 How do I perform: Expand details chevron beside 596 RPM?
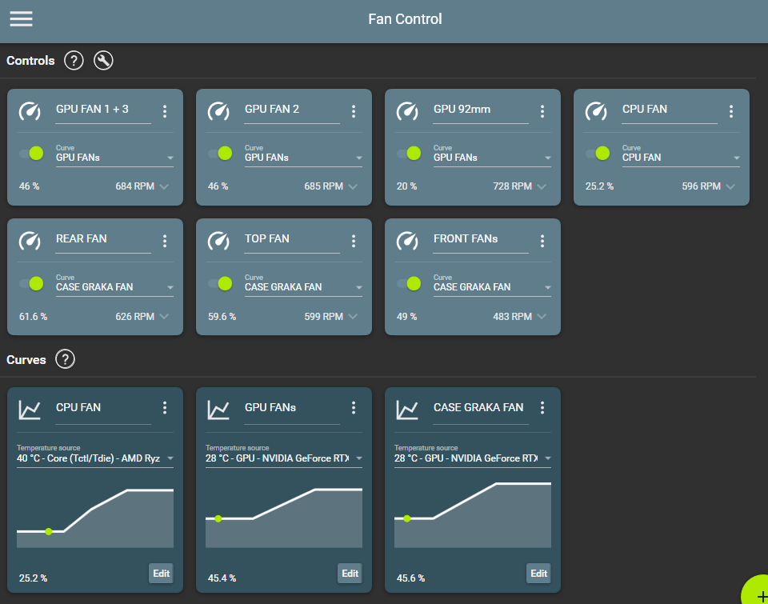tap(730, 186)
